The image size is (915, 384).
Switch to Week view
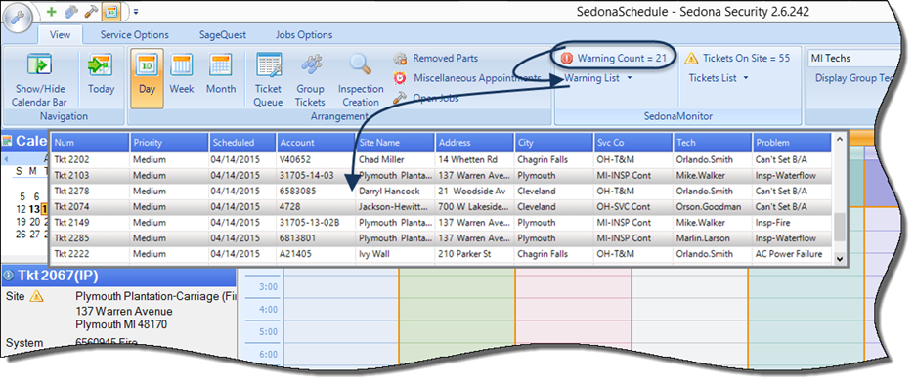[x=182, y=73]
